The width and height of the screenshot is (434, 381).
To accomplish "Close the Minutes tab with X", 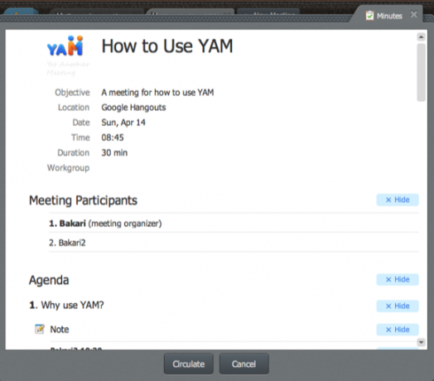I will (414, 14).
